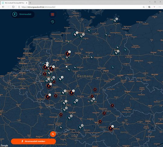Open the red cluster marked 2 near Trier
This screenshot has height=147, width=163.
click(x=48, y=96)
